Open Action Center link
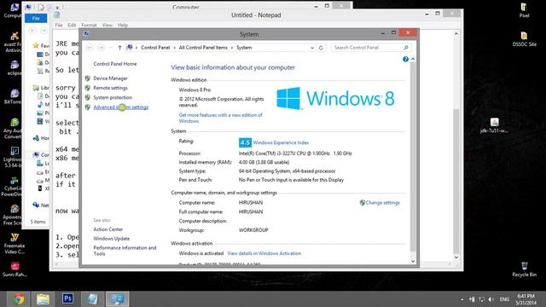Screen dimensions: 546x307 108,229
